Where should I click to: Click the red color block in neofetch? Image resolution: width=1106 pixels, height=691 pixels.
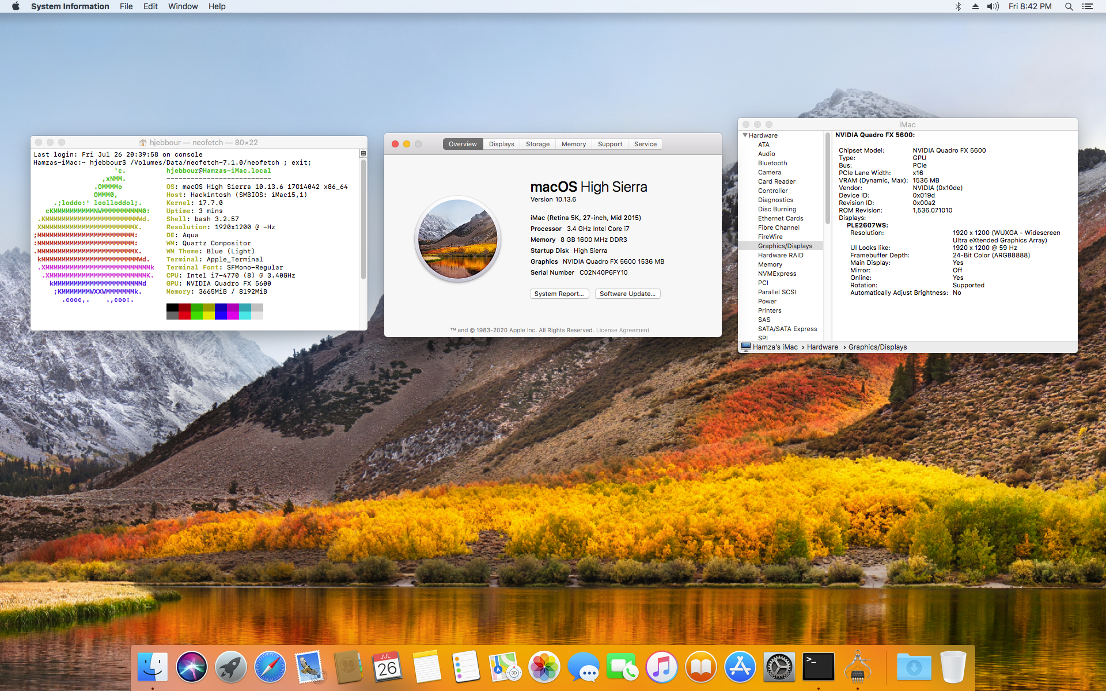184,311
